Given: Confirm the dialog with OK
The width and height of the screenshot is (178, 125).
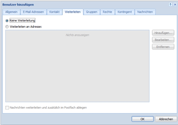Looking at the screenshot, I should click(142, 119).
